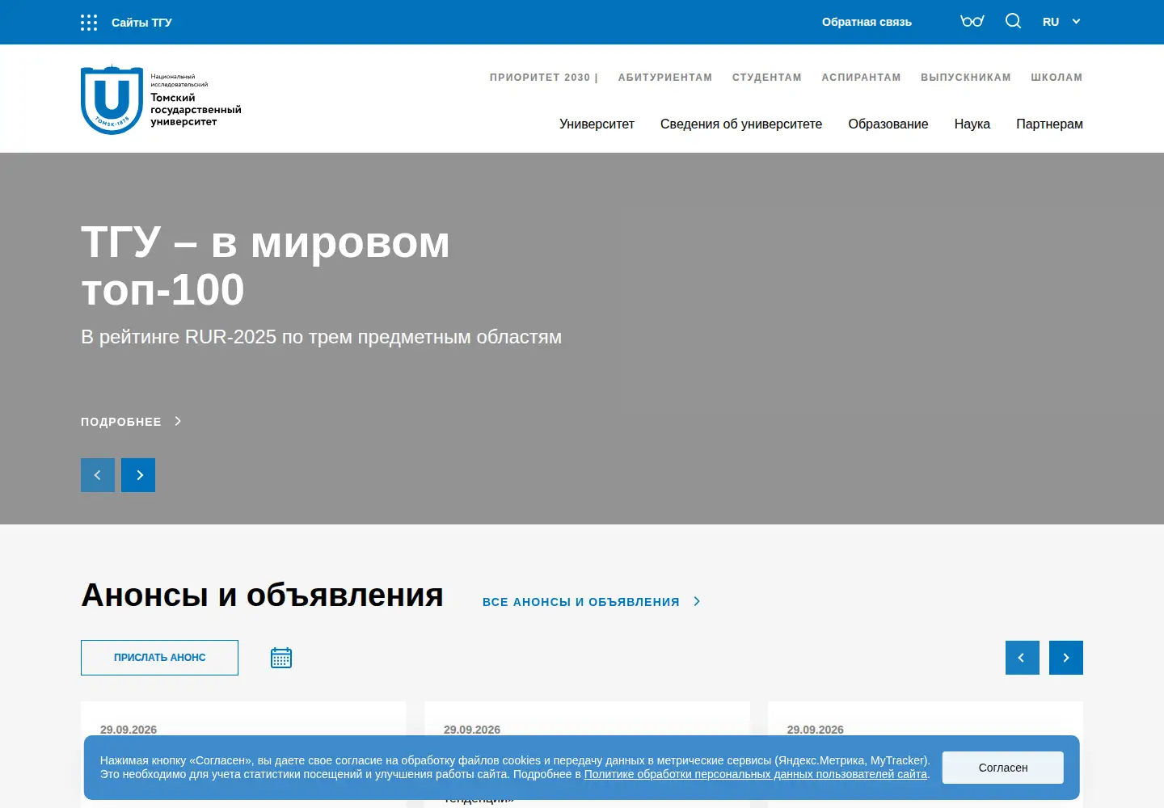Open the Наука menu item
1164x808 pixels.
pyautogui.click(x=972, y=124)
